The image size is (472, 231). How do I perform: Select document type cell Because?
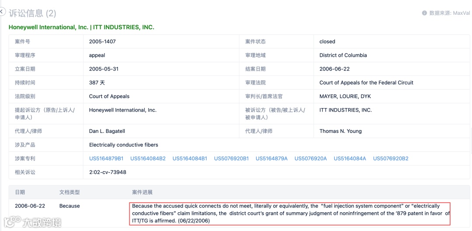69,206
